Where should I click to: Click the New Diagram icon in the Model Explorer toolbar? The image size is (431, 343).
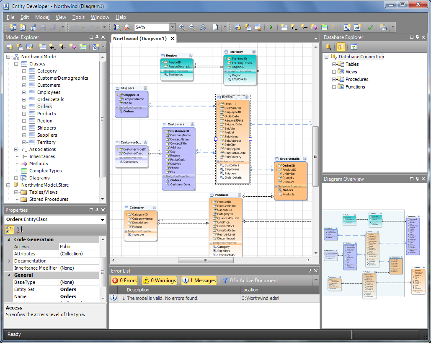[95, 47]
